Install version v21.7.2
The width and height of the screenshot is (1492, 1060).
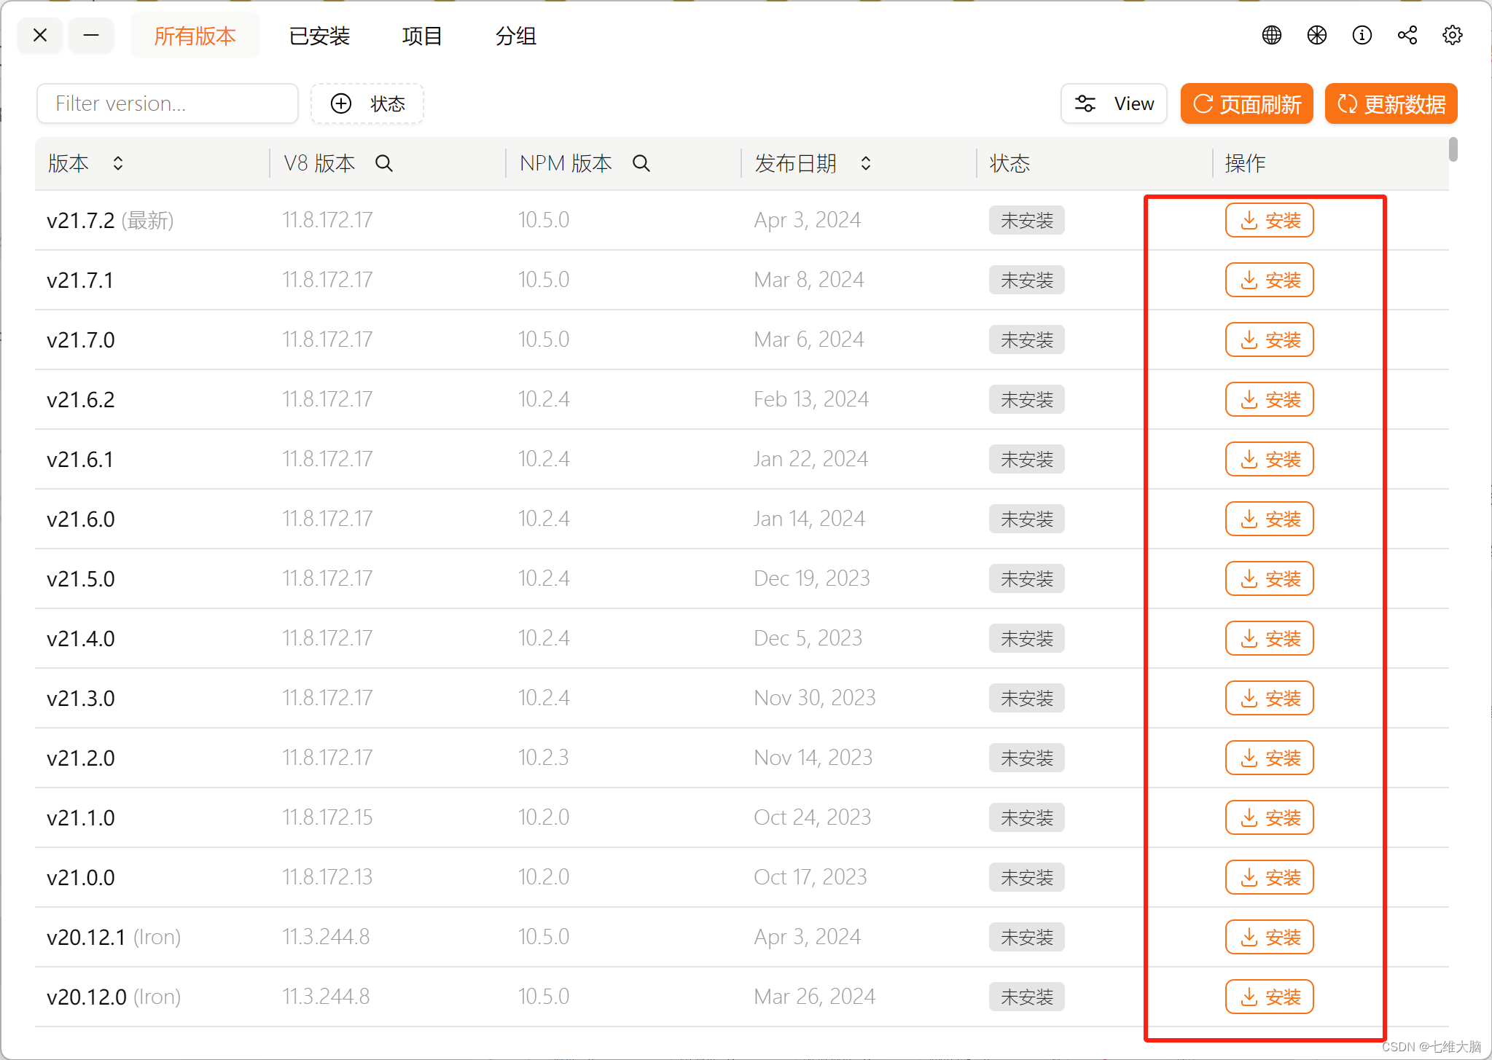pyautogui.click(x=1270, y=220)
